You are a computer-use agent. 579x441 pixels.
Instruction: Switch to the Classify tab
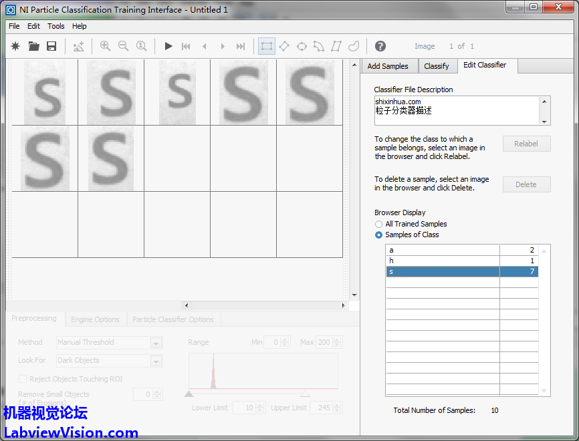click(x=437, y=66)
